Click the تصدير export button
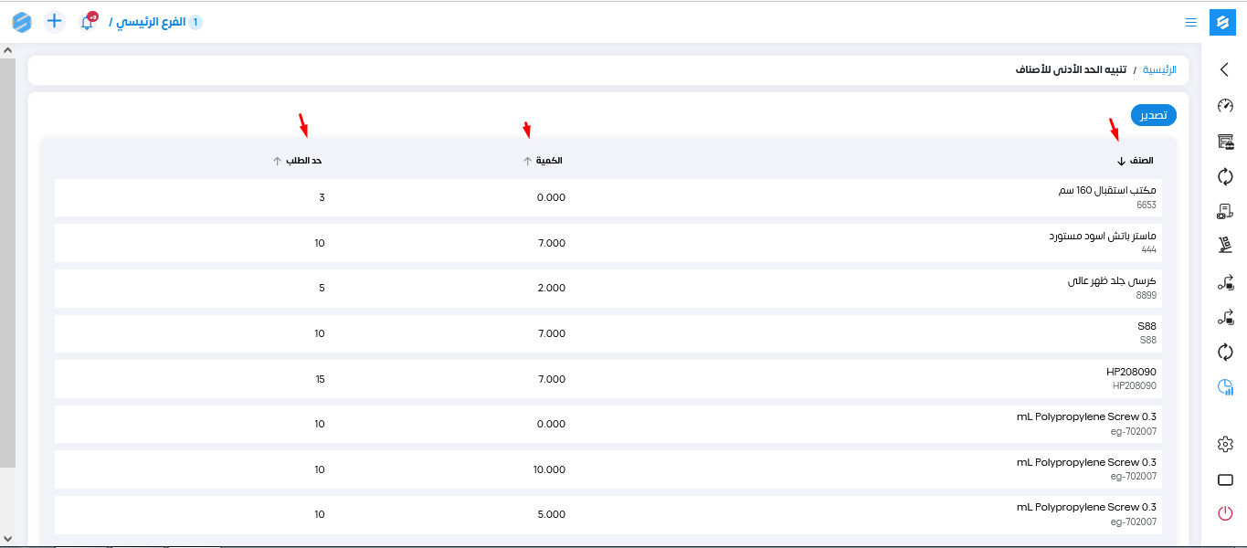1247x548 pixels. [x=1153, y=115]
